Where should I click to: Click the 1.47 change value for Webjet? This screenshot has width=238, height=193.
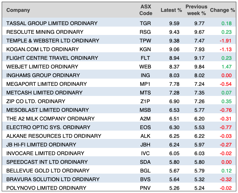[226, 67]
